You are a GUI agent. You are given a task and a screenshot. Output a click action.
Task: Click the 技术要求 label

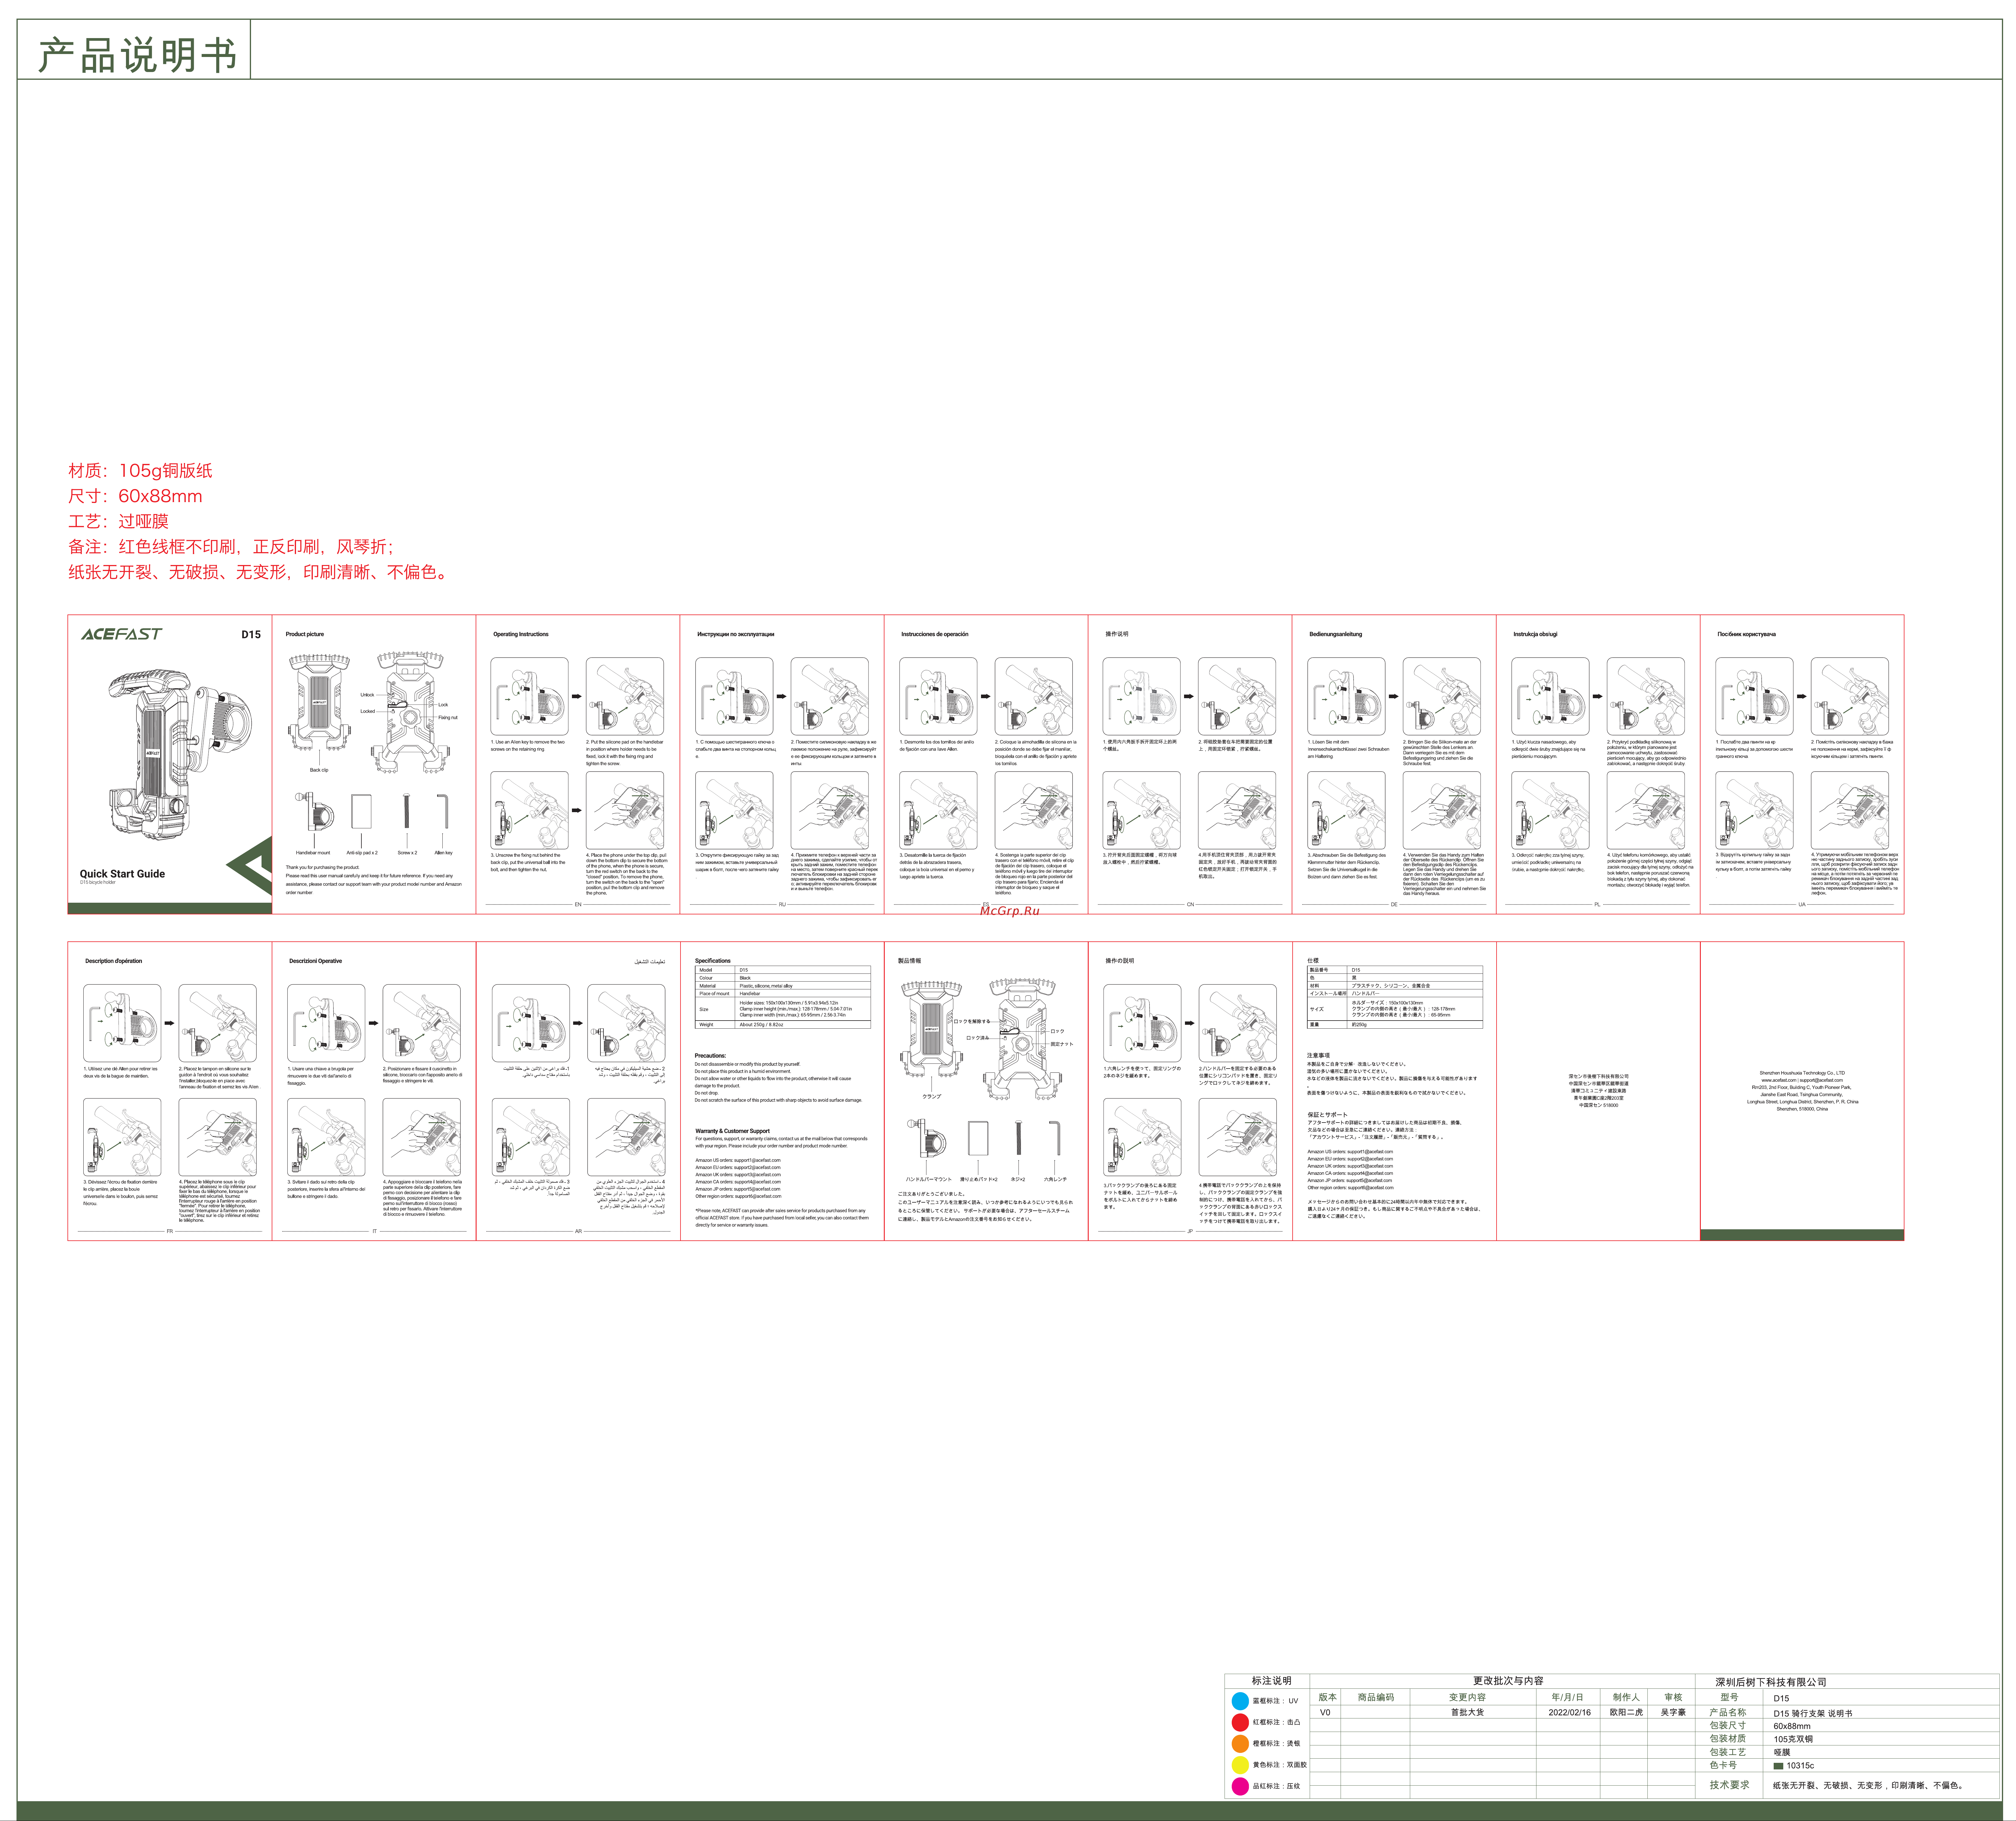1730,1785
